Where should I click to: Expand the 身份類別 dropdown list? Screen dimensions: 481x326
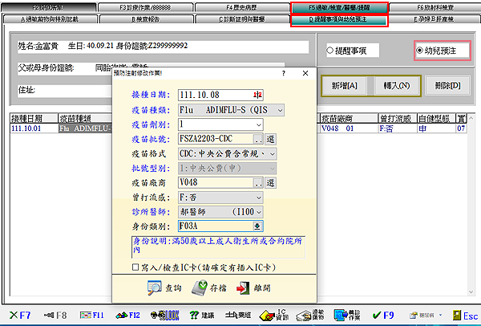point(258,226)
